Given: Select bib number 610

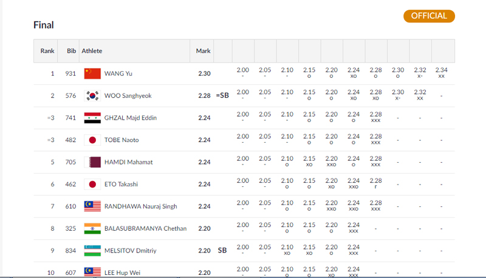Looking at the screenshot, I should [70, 206].
